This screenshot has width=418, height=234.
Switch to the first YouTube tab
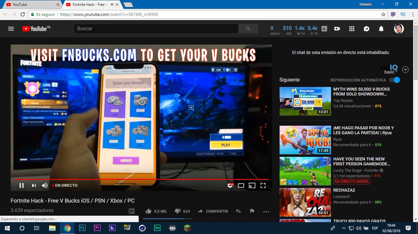[31, 5]
